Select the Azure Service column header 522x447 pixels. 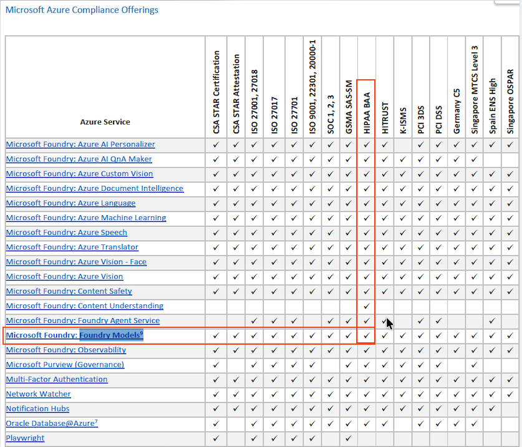click(105, 122)
